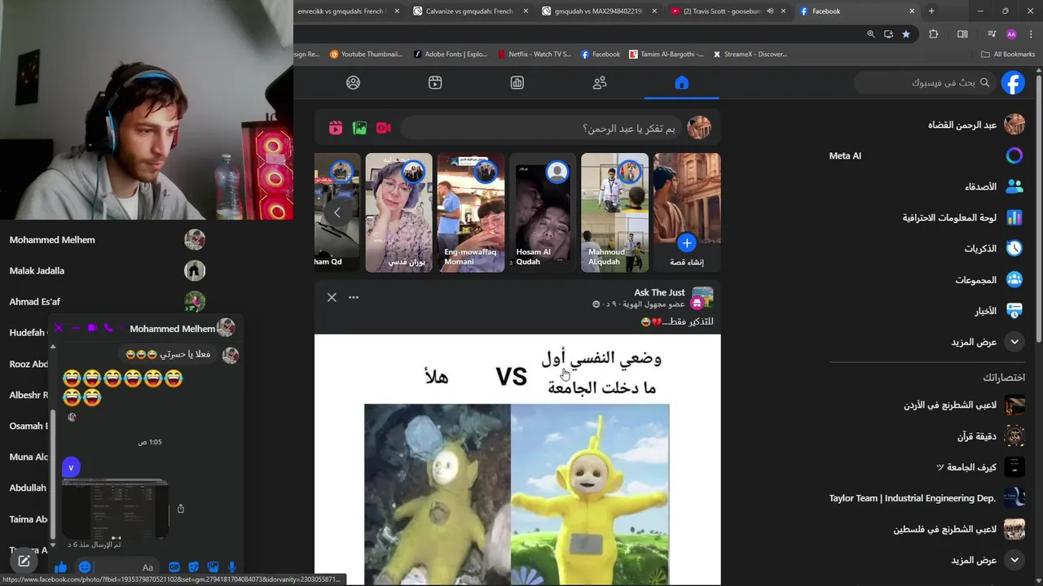Viewport: 1043px width, 586px height.
Task: Click the Facebook logo
Action: tap(1013, 82)
